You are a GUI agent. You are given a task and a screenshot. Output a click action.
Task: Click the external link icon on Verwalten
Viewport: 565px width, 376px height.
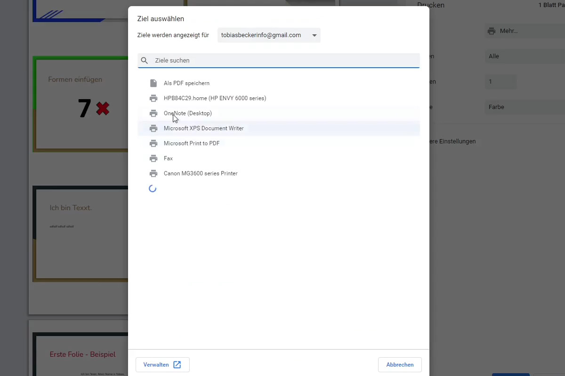pyautogui.click(x=177, y=365)
